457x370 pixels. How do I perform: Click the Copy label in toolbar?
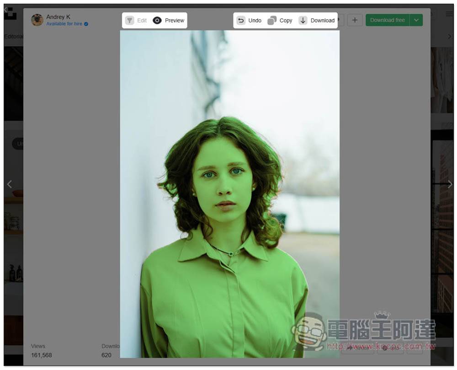coord(286,21)
